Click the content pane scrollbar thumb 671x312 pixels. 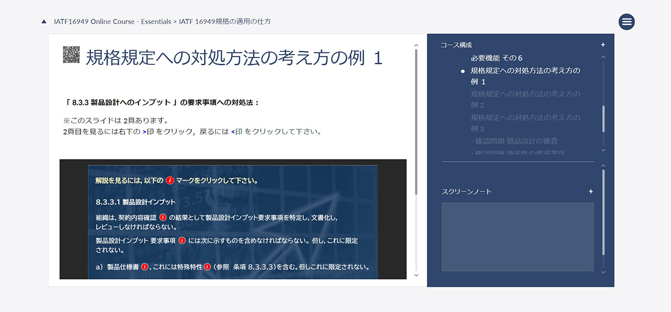point(416,123)
